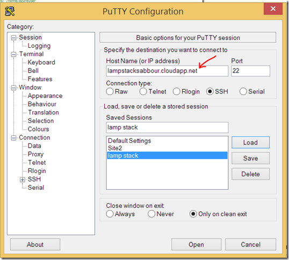Select the SSH category in tree
The image size is (289, 260).
pyautogui.click(x=34, y=179)
